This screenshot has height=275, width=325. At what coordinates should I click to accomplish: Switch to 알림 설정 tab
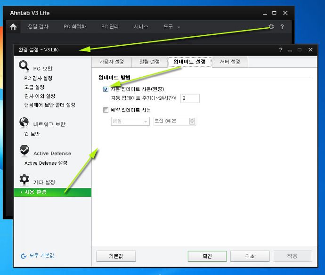(x=149, y=62)
